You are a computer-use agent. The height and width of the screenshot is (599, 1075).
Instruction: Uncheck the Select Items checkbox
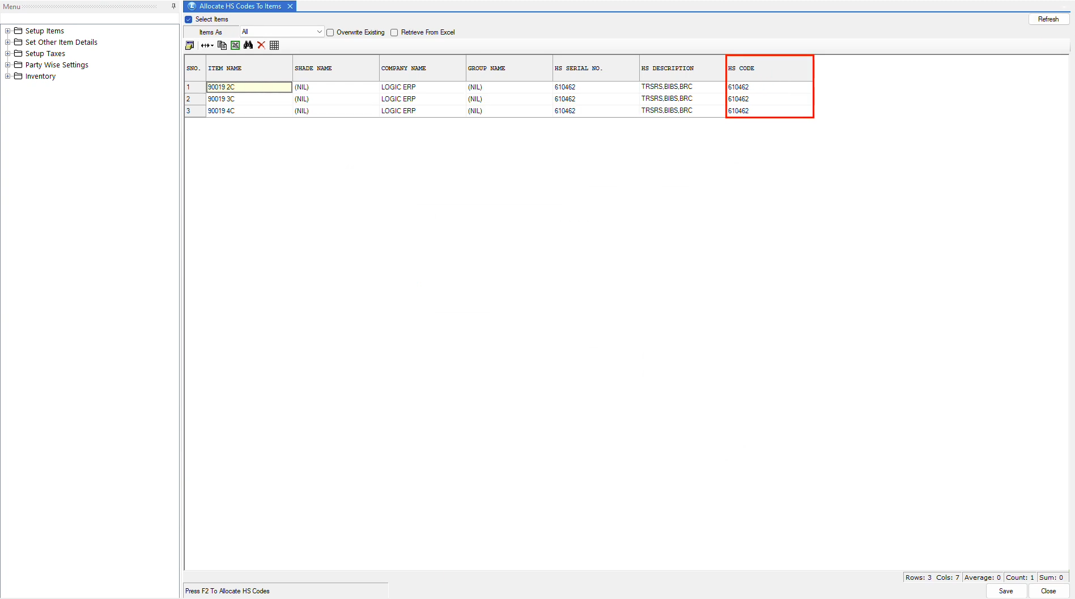coord(189,19)
